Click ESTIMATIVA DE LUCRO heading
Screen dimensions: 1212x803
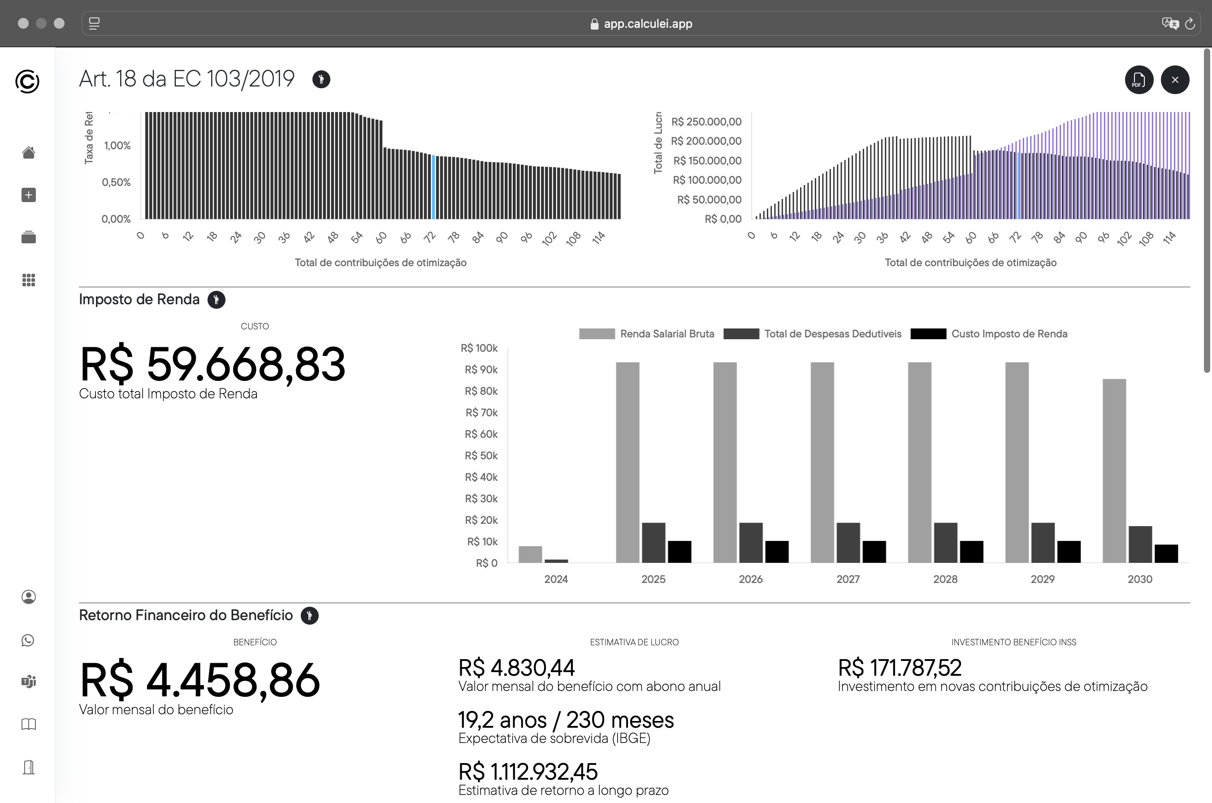tap(634, 642)
